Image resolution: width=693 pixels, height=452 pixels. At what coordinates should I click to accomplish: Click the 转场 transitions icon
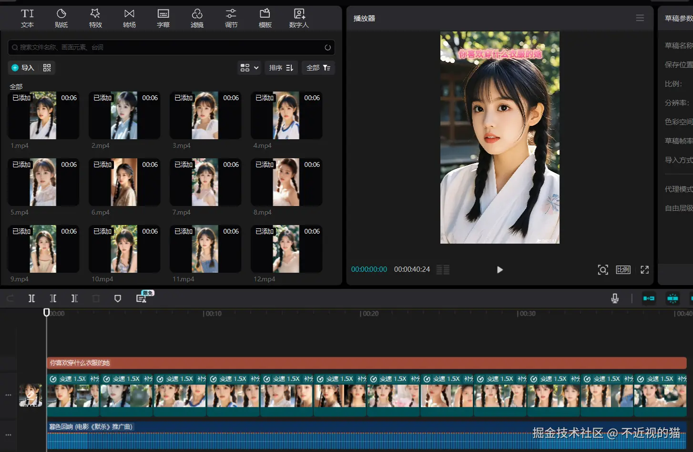(129, 18)
